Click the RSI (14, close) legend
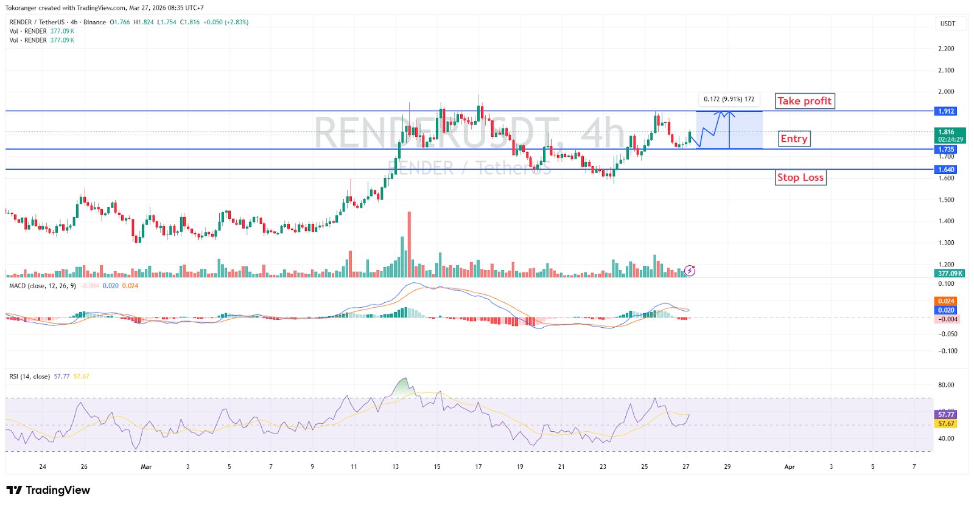974x506 pixels. click(x=30, y=376)
